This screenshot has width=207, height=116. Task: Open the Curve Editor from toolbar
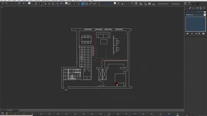132,4
